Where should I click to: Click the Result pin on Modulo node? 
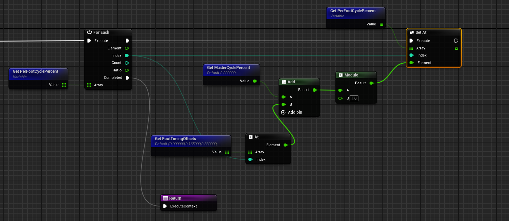click(x=371, y=83)
